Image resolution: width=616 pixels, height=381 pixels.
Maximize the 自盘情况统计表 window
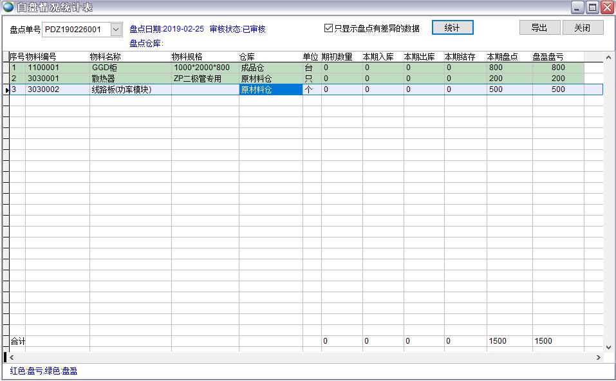[x=592, y=7]
